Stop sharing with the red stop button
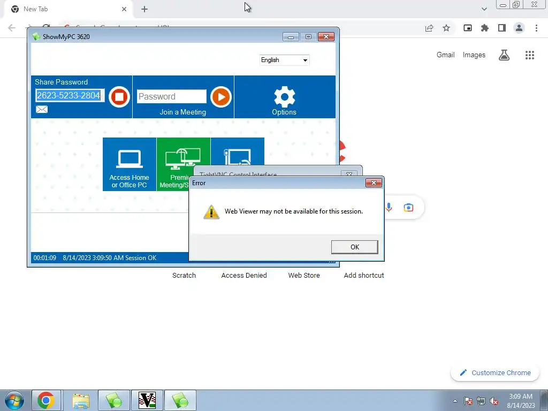548x411 pixels. [119, 97]
